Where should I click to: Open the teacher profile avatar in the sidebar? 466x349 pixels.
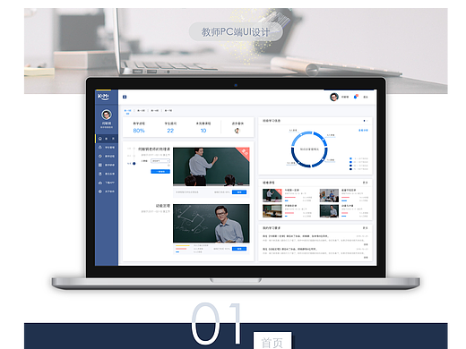[107, 115]
